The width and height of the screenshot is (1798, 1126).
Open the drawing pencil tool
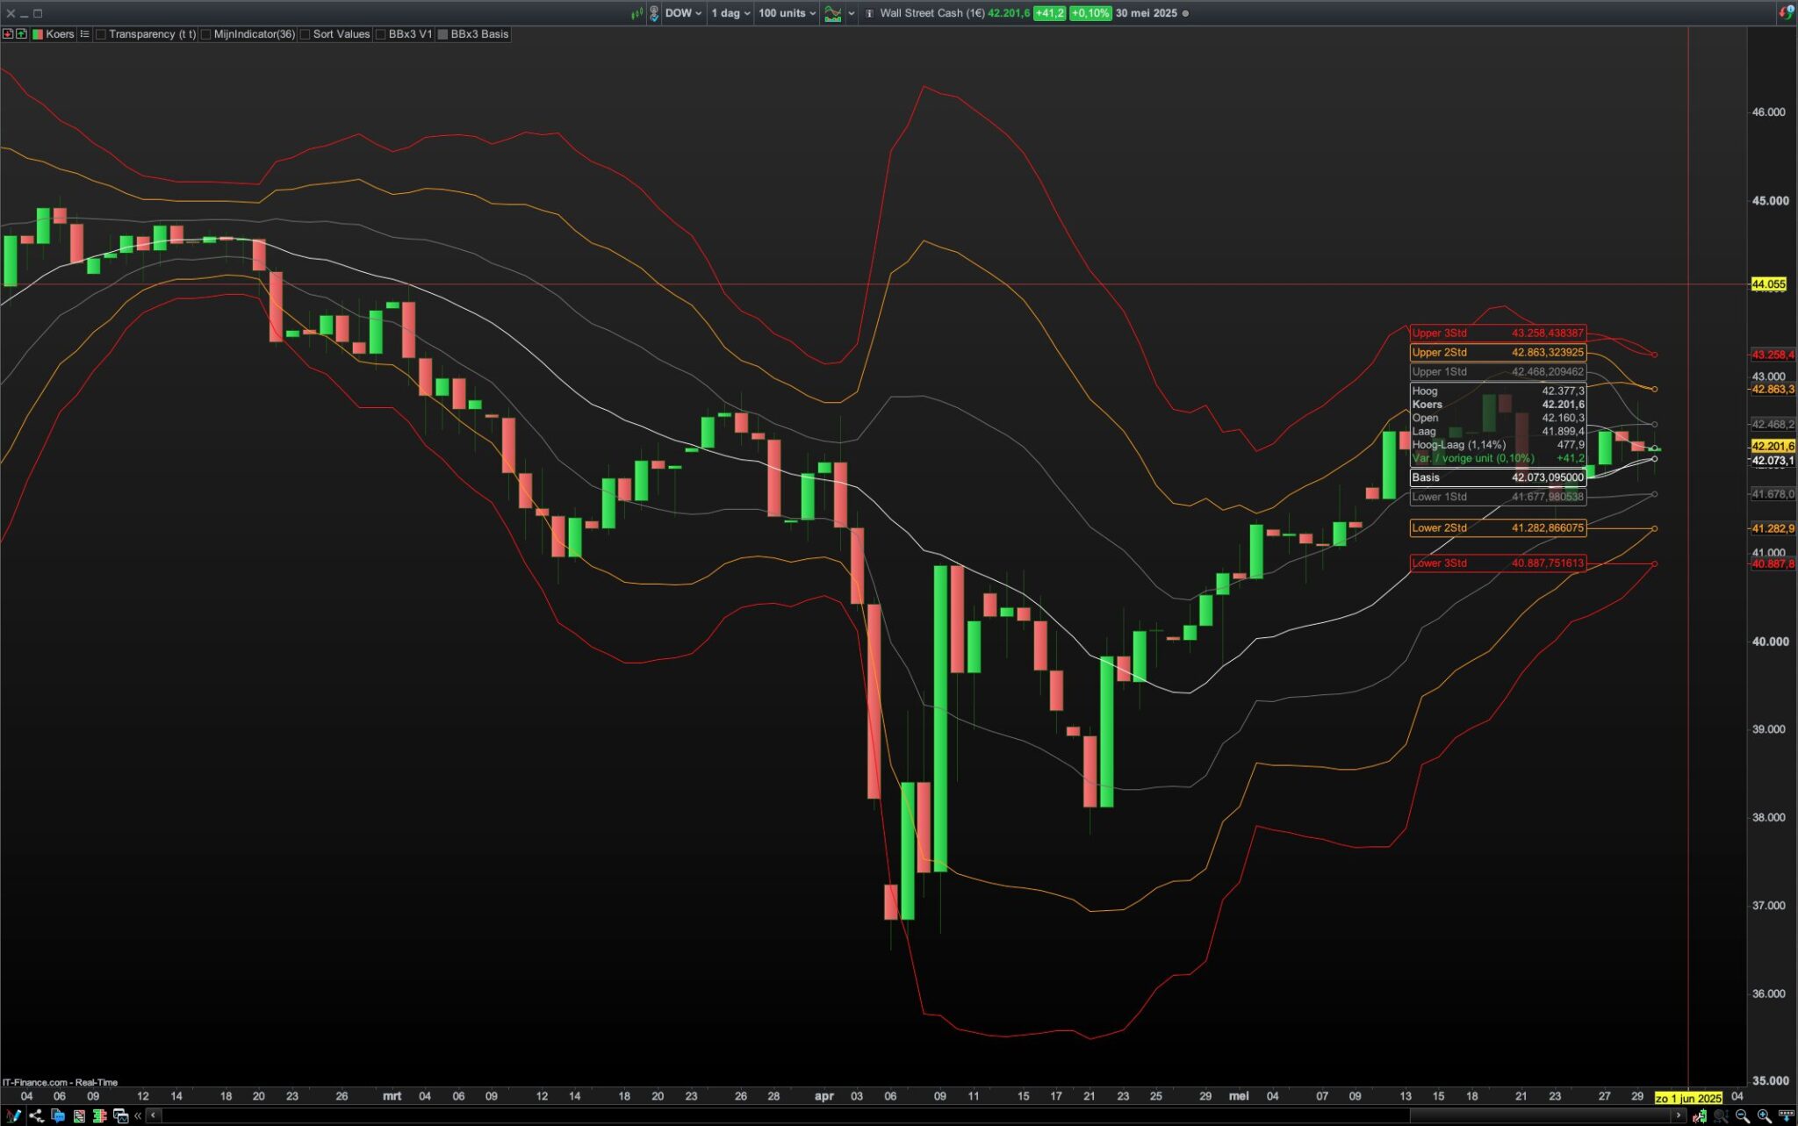pyautogui.click(x=13, y=1116)
